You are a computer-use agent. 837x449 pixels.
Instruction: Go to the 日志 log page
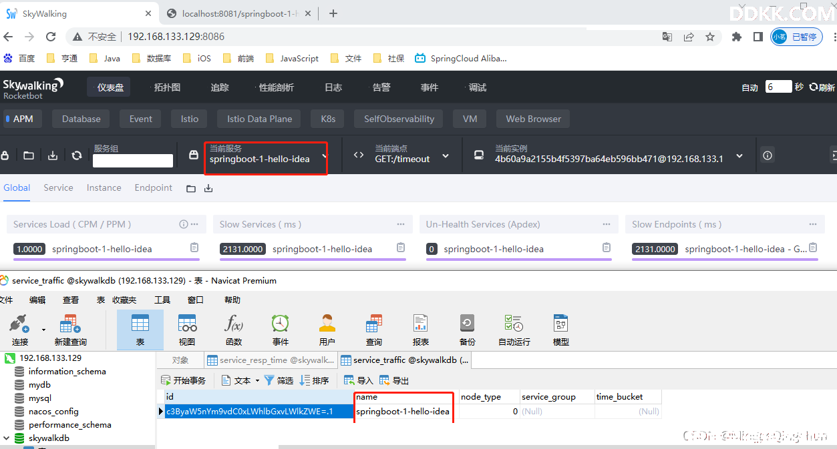point(333,87)
